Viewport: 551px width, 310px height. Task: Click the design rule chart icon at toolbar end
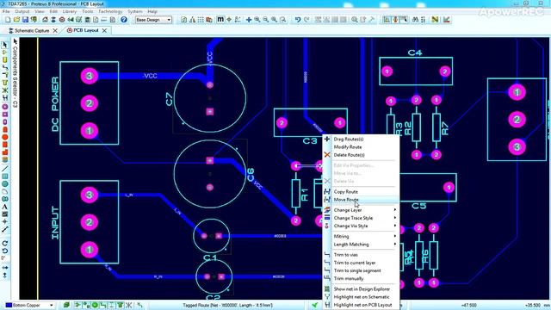pyautogui.click(x=447, y=20)
